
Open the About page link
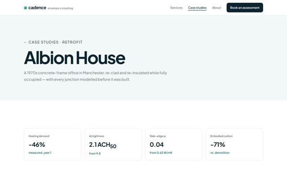coord(216,8)
